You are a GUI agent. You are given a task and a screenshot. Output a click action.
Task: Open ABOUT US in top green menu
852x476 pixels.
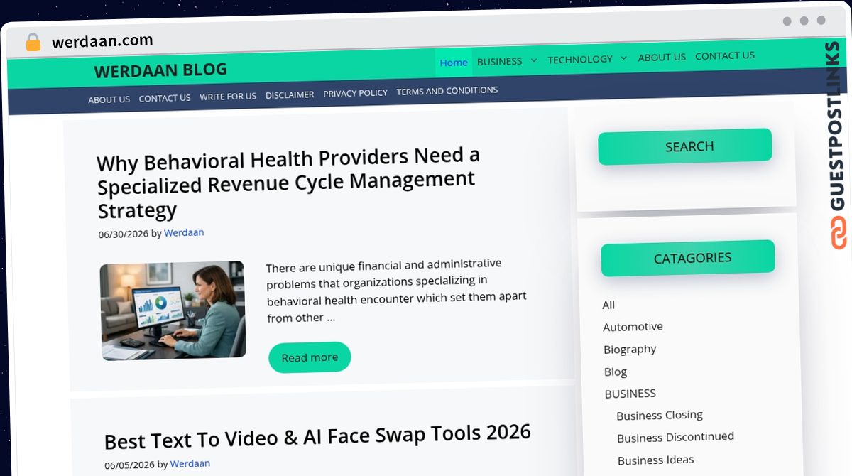click(x=662, y=57)
